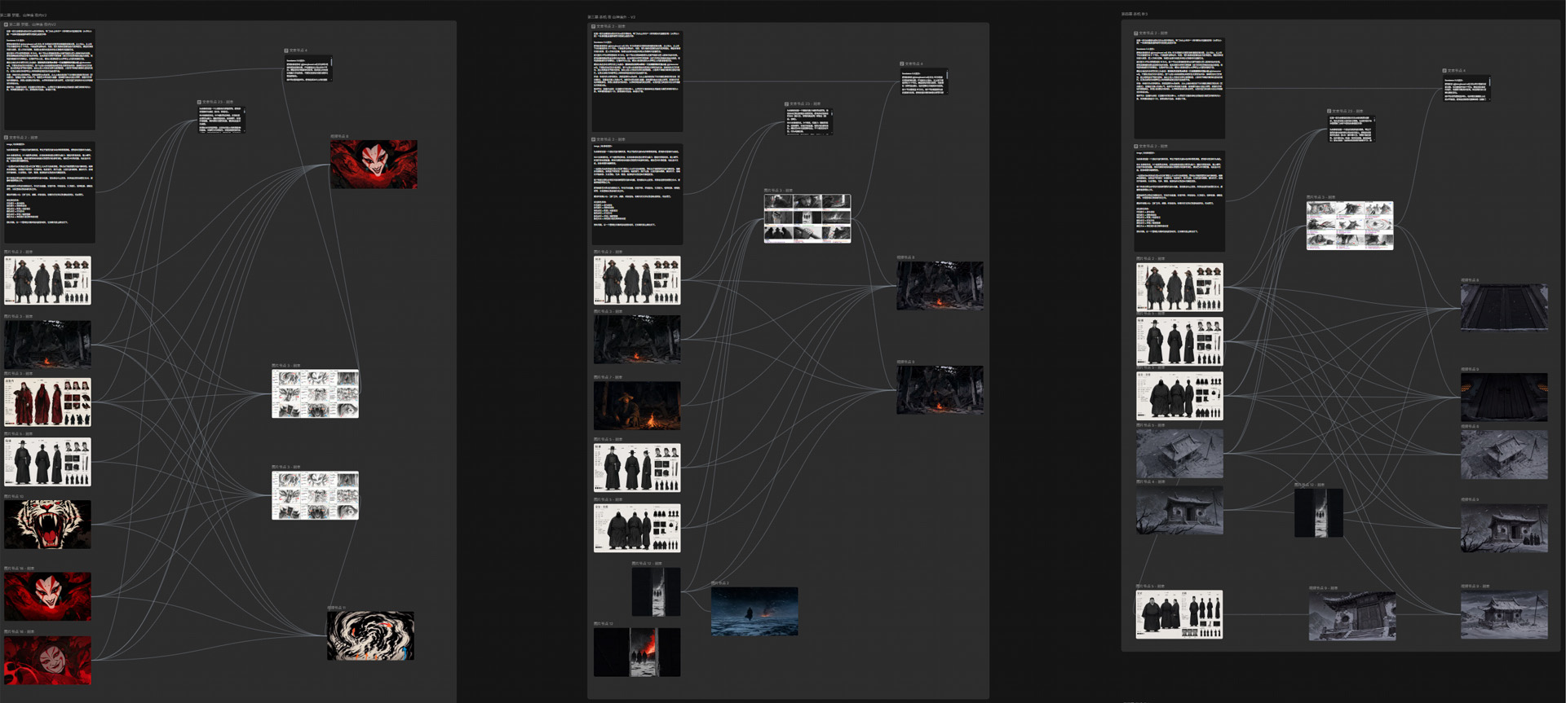Image resolution: width=1566 pixels, height=703 pixels.
Task: Select the red-robed character sheet image node
Action: point(47,402)
